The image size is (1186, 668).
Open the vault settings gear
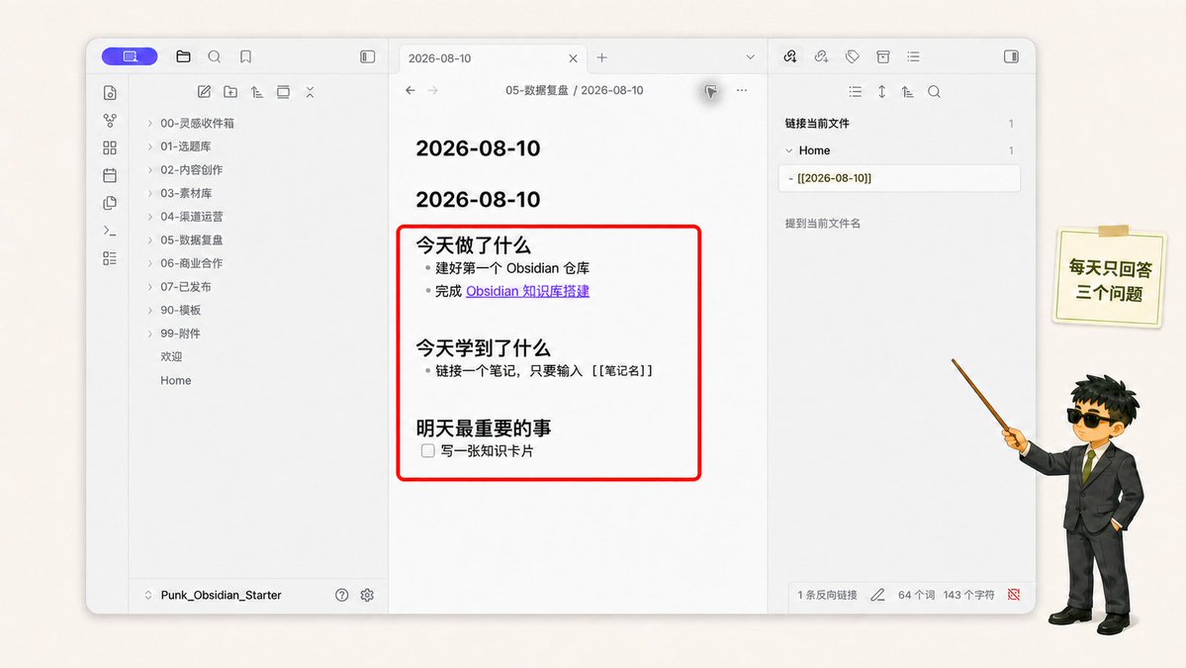coord(367,596)
